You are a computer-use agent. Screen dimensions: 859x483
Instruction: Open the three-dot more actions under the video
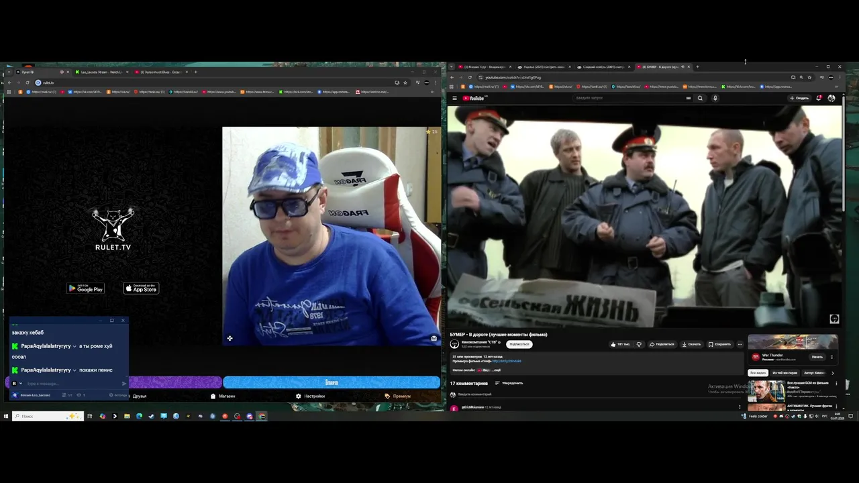pyautogui.click(x=740, y=344)
